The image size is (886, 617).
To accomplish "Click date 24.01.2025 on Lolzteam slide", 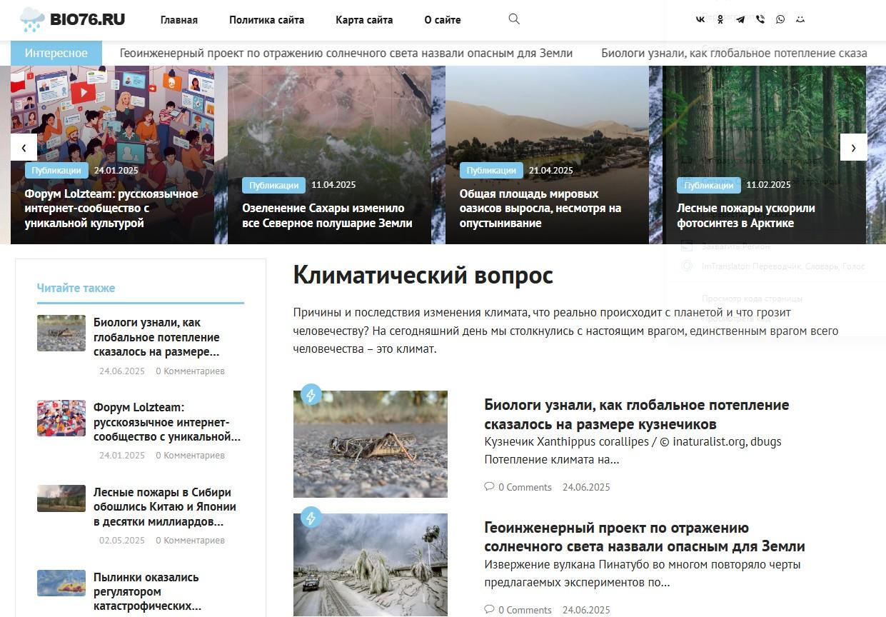I will click(x=116, y=171).
